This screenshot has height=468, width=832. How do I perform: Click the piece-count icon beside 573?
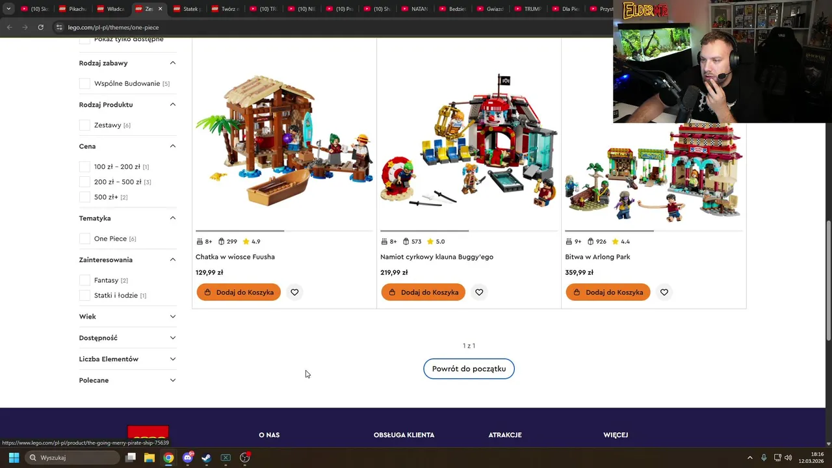[406, 242]
